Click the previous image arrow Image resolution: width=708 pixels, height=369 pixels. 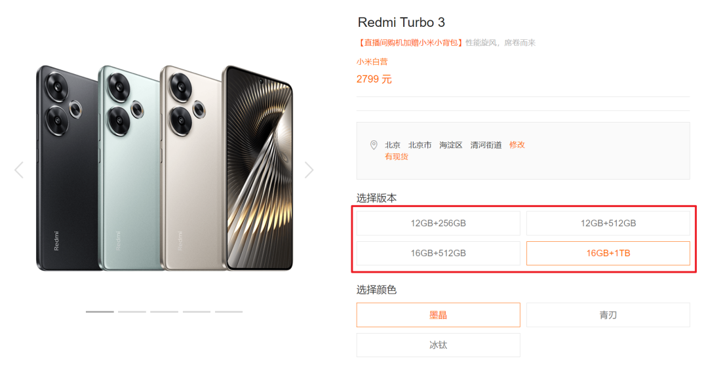(x=19, y=170)
